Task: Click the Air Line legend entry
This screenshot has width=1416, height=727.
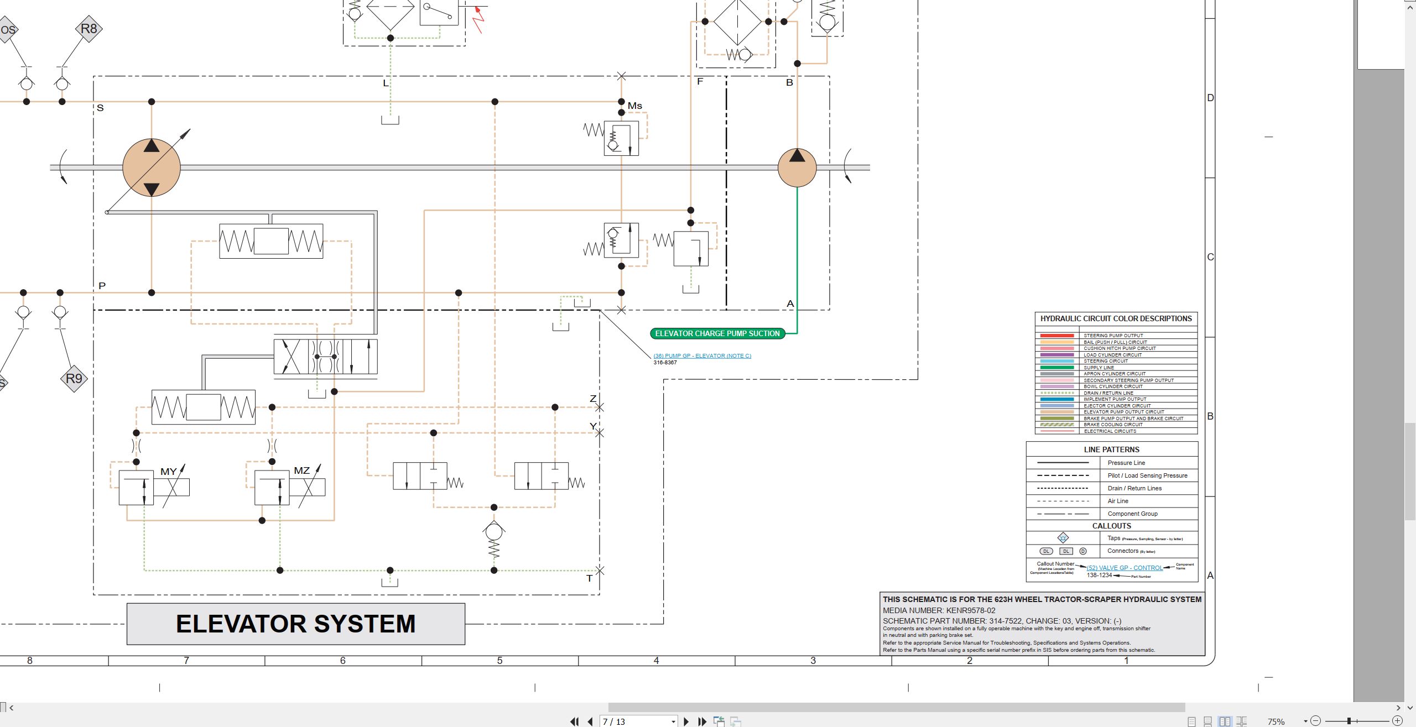Action: pos(1118,501)
